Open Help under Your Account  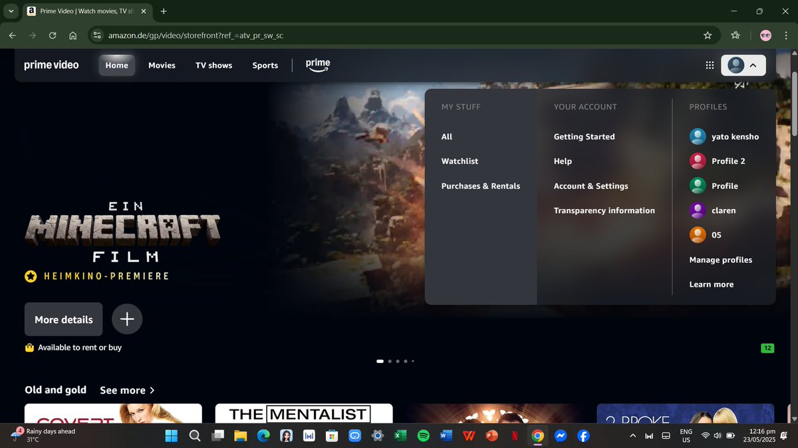click(x=563, y=161)
